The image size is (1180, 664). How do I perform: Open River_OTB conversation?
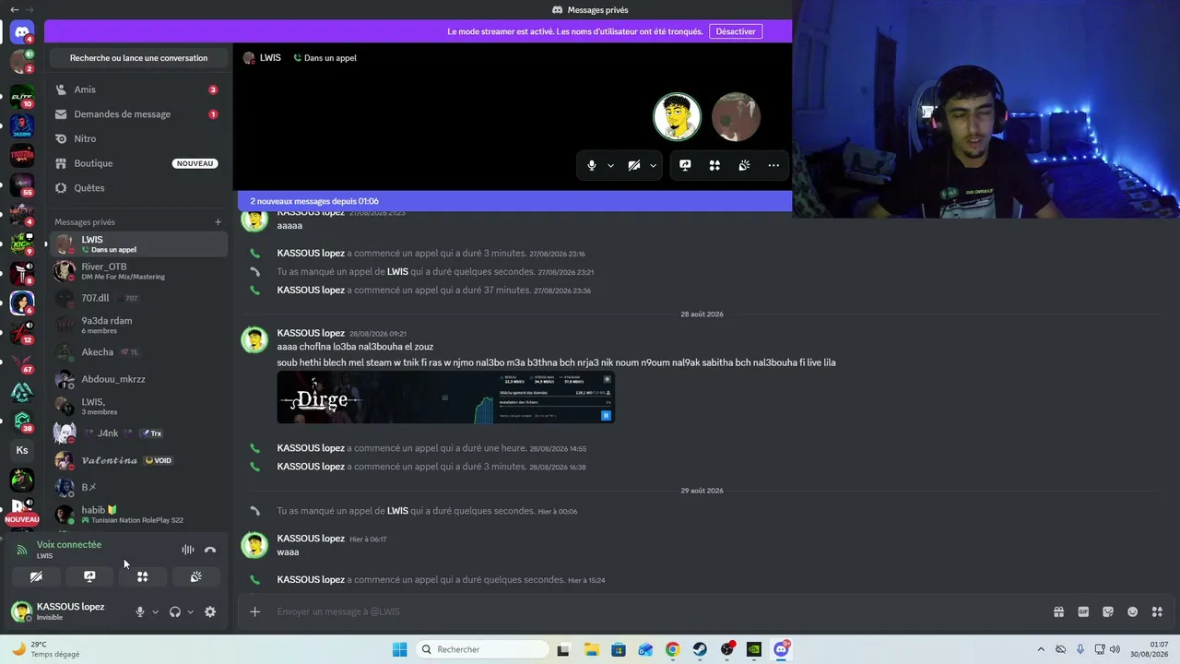[137, 271]
